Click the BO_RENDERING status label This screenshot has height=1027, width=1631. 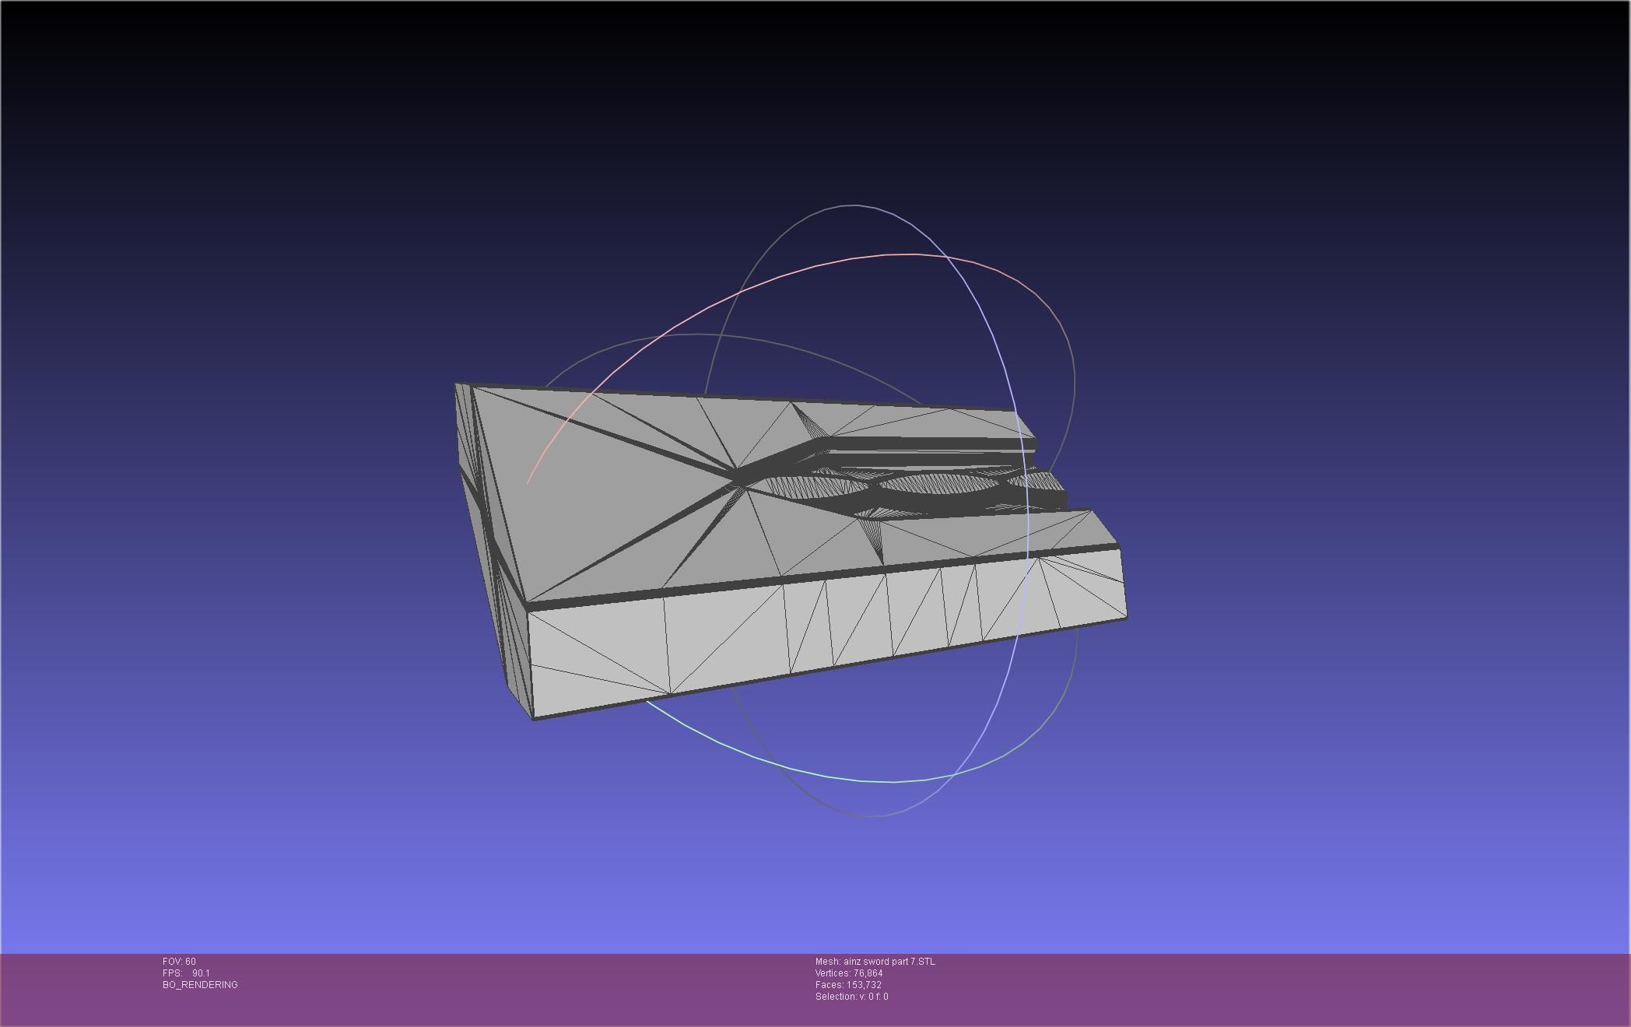click(x=200, y=985)
